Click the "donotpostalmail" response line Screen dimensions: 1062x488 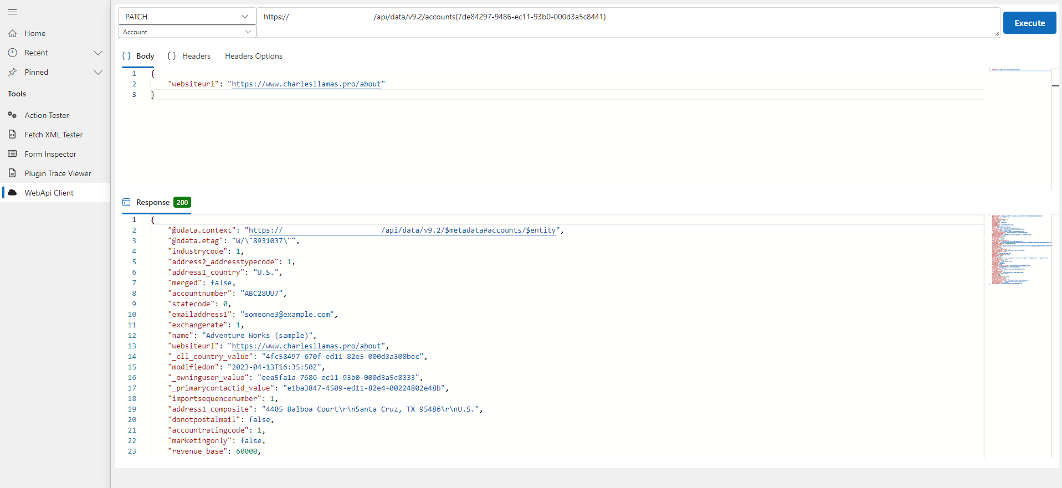(x=221, y=420)
